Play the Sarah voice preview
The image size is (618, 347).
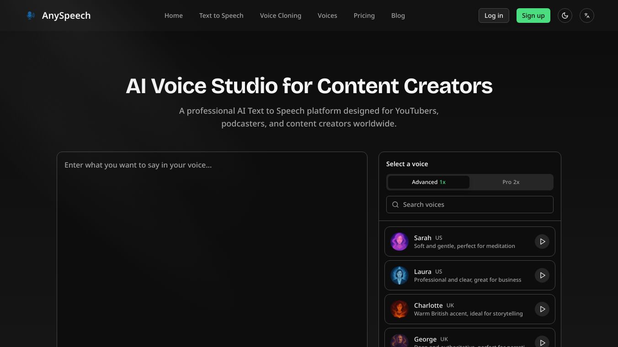542,242
